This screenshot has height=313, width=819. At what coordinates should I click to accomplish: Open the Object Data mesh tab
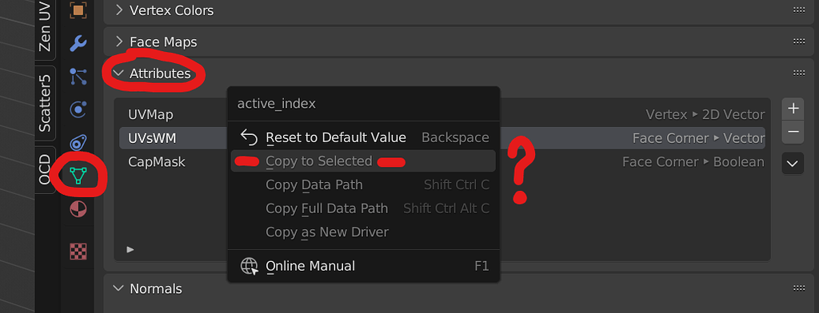pos(78,176)
